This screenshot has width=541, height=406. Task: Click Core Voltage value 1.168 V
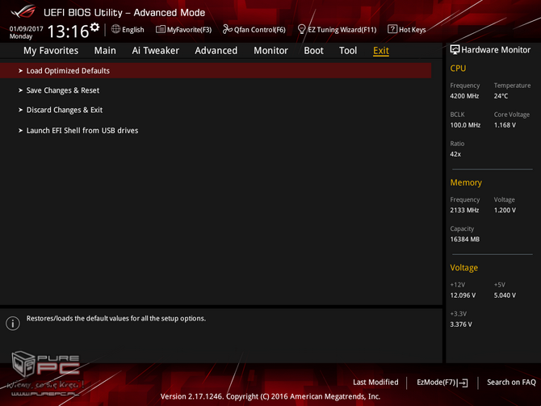click(x=505, y=125)
